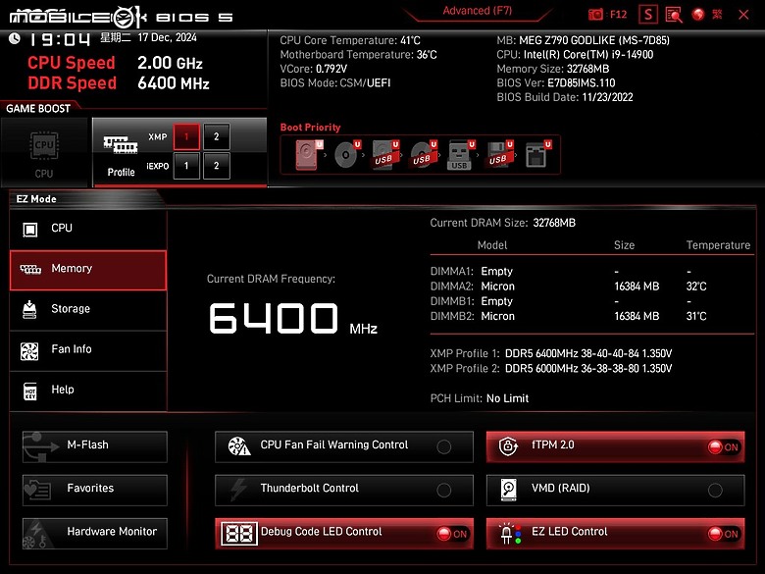
Task: Open the Fan Info section
Action: [x=88, y=350]
